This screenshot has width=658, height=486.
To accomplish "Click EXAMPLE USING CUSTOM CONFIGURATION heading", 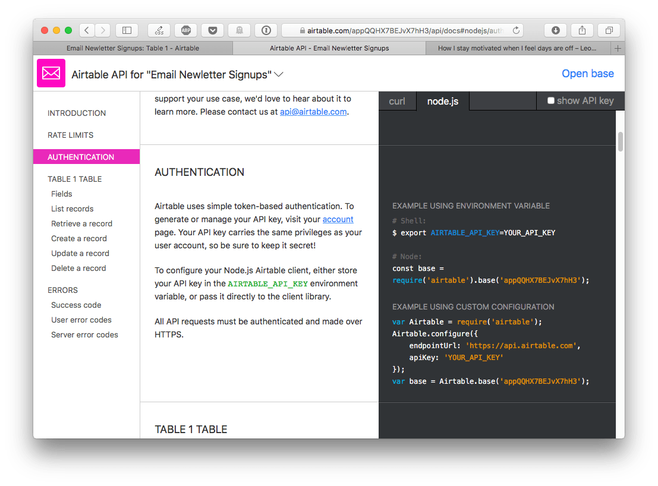I will [x=473, y=307].
